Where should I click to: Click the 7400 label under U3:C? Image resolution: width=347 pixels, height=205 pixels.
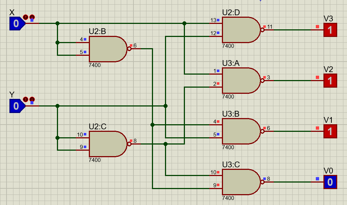[228, 198]
